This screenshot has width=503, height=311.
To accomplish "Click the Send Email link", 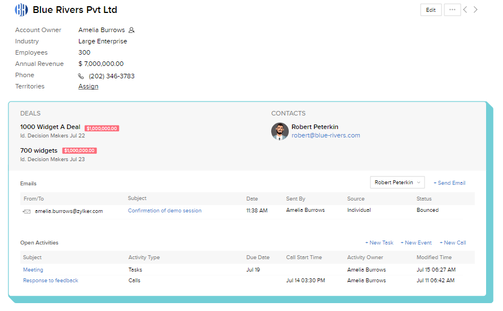I will pyautogui.click(x=449, y=183).
